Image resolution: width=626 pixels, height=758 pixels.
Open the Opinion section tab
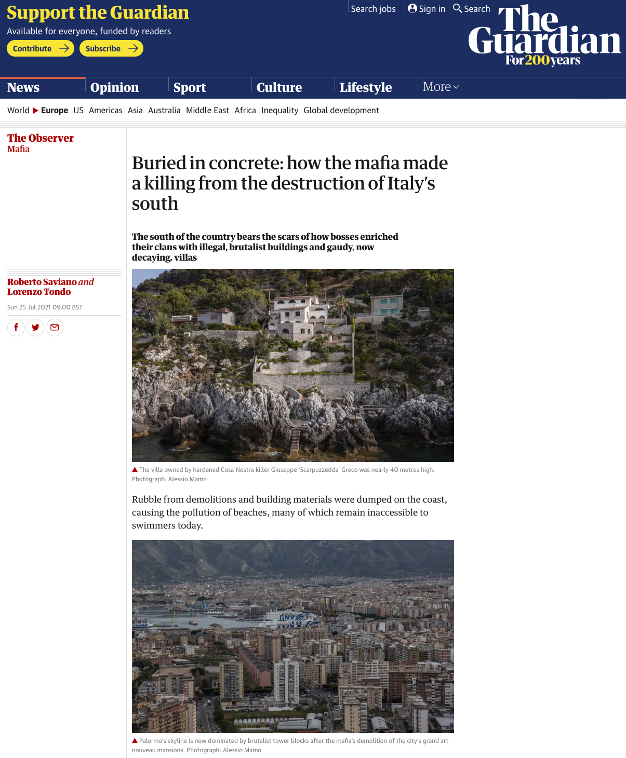[114, 87]
